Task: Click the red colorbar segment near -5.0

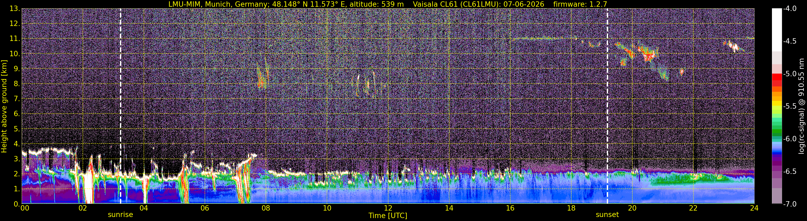Action: point(776,77)
